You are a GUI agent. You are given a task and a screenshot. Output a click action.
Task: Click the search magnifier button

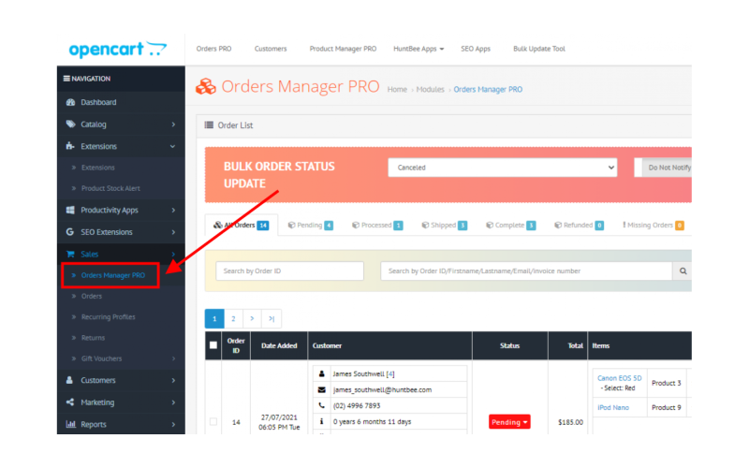pos(683,271)
